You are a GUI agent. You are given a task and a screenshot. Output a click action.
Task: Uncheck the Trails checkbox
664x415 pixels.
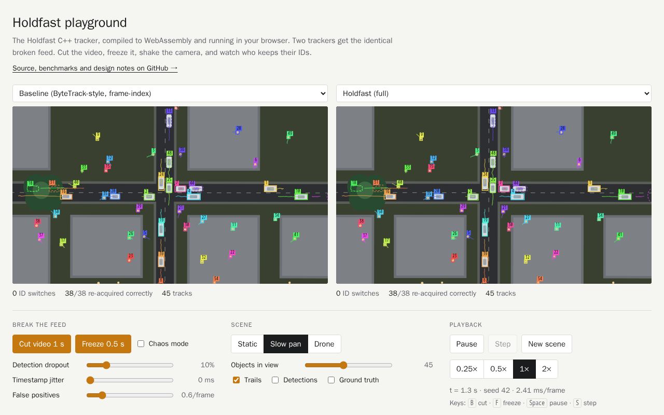pos(236,380)
